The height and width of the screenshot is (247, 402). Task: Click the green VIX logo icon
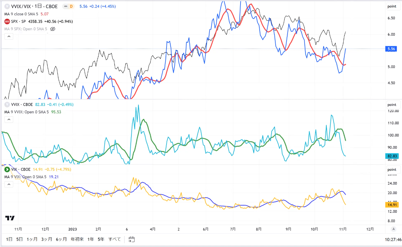pyautogui.click(x=7, y=169)
